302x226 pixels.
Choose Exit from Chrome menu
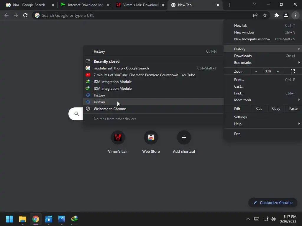coord(263,134)
